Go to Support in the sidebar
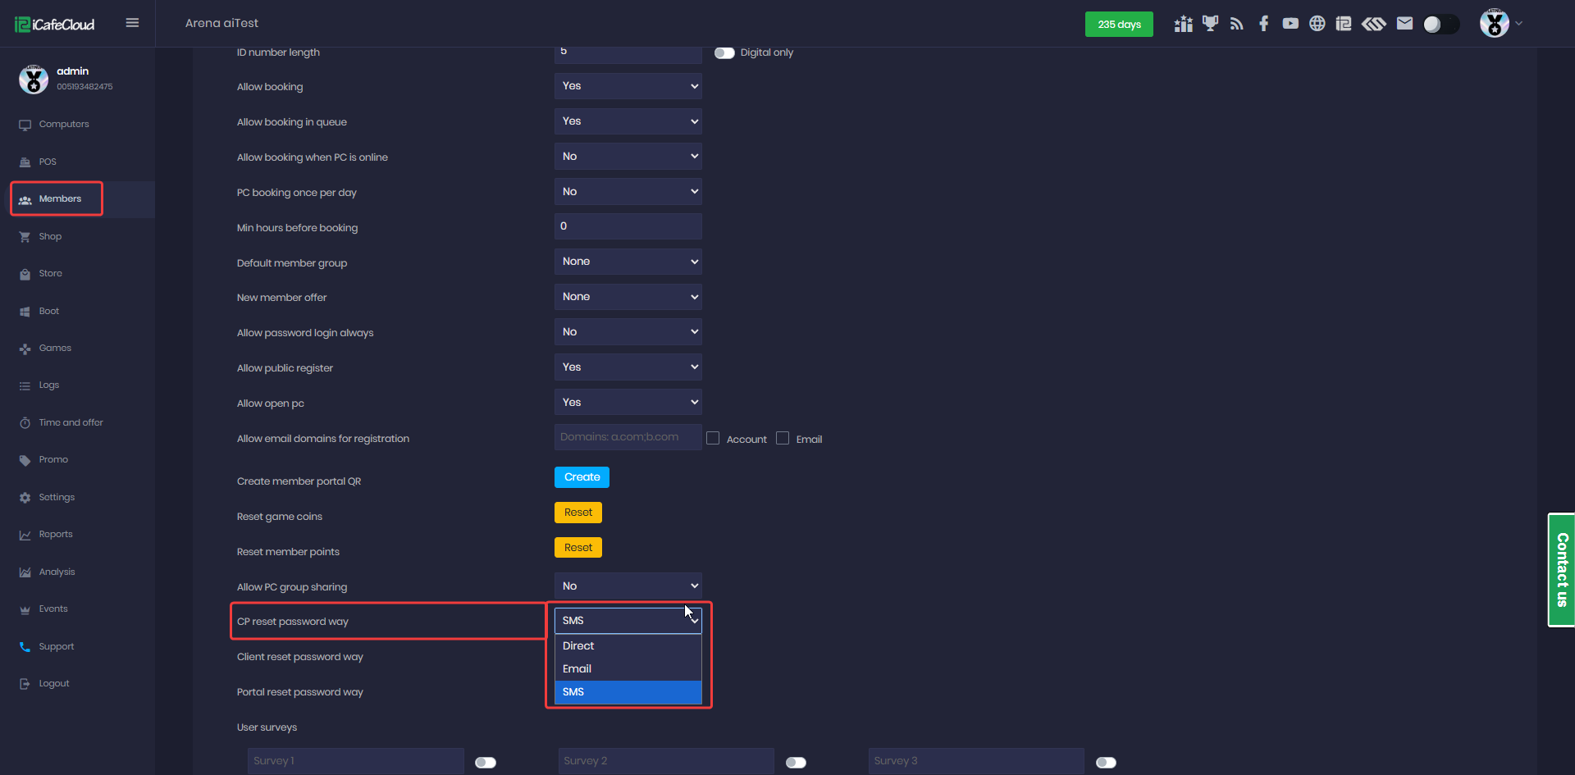The height and width of the screenshot is (775, 1575). point(57,647)
